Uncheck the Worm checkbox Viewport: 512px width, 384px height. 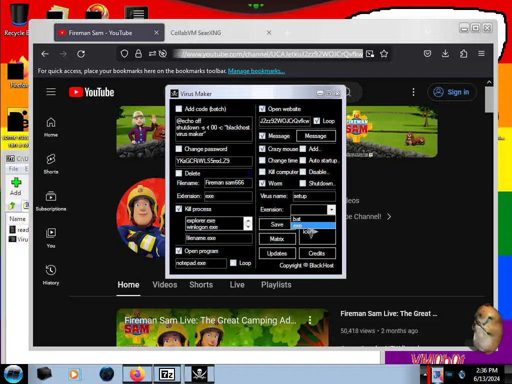pos(262,183)
